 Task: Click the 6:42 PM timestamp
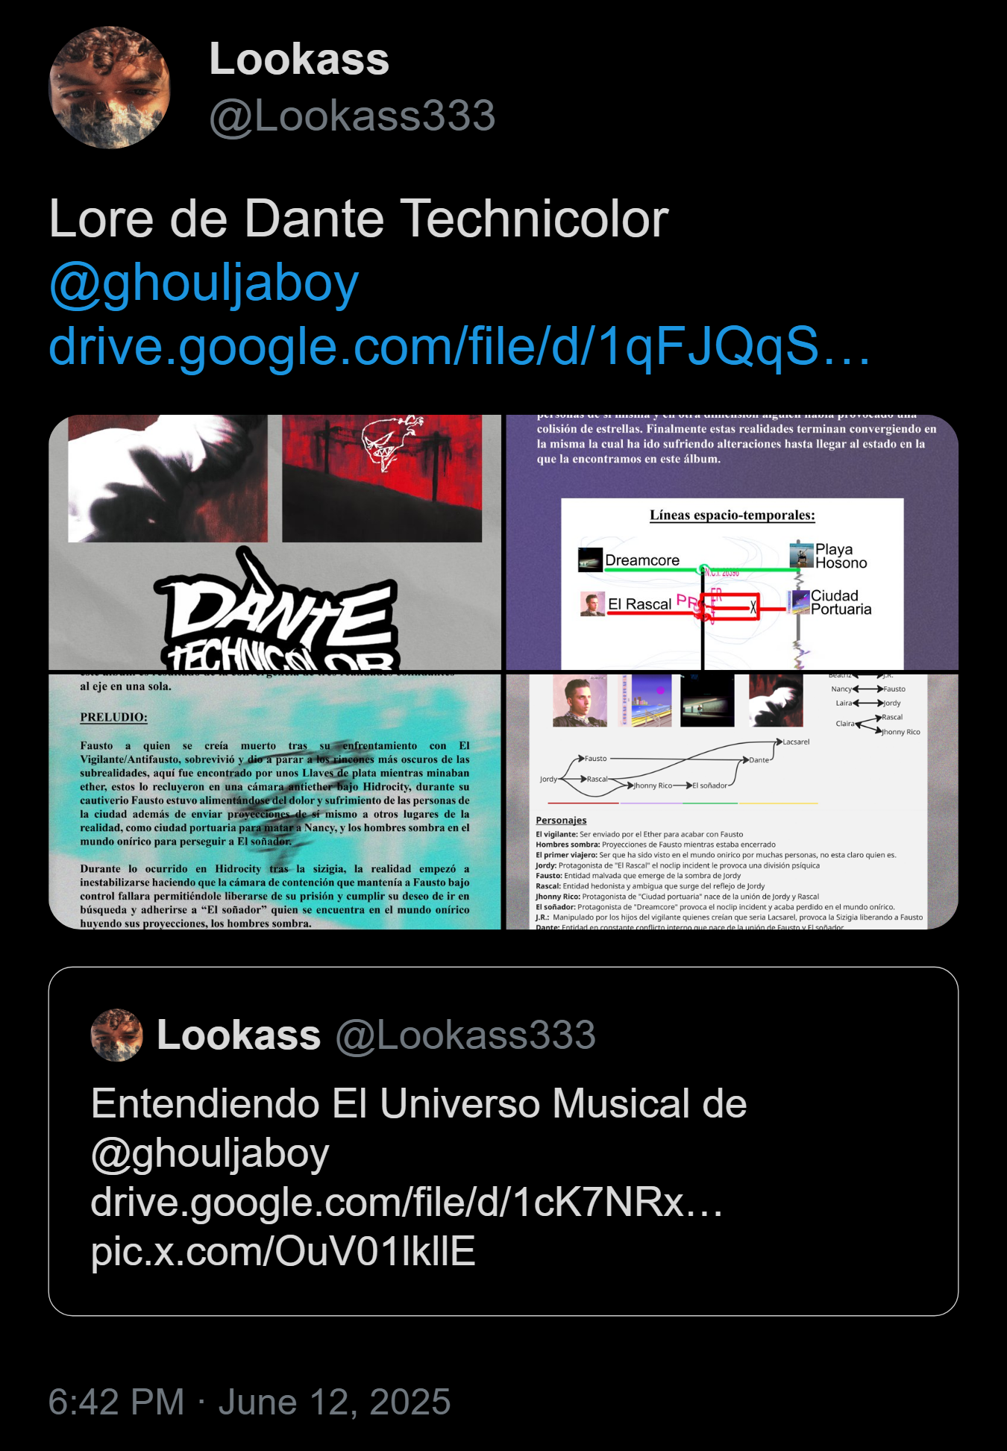pyautogui.click(x=116, y=1402)
